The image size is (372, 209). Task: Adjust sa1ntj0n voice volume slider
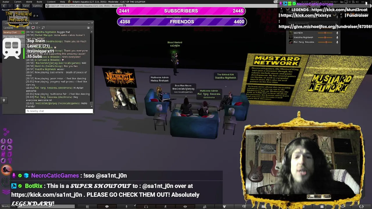tap(325, 33)
